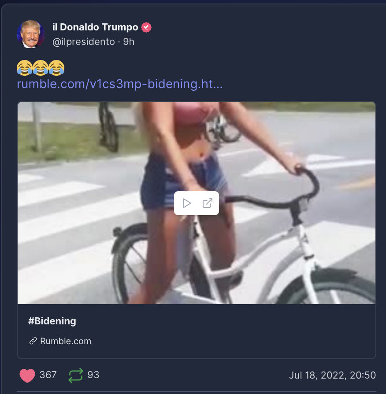Image resolution: width=386 pixels, height=394 pixels.
Task: Click the link preview card footer area
Action: pos(197,331)
